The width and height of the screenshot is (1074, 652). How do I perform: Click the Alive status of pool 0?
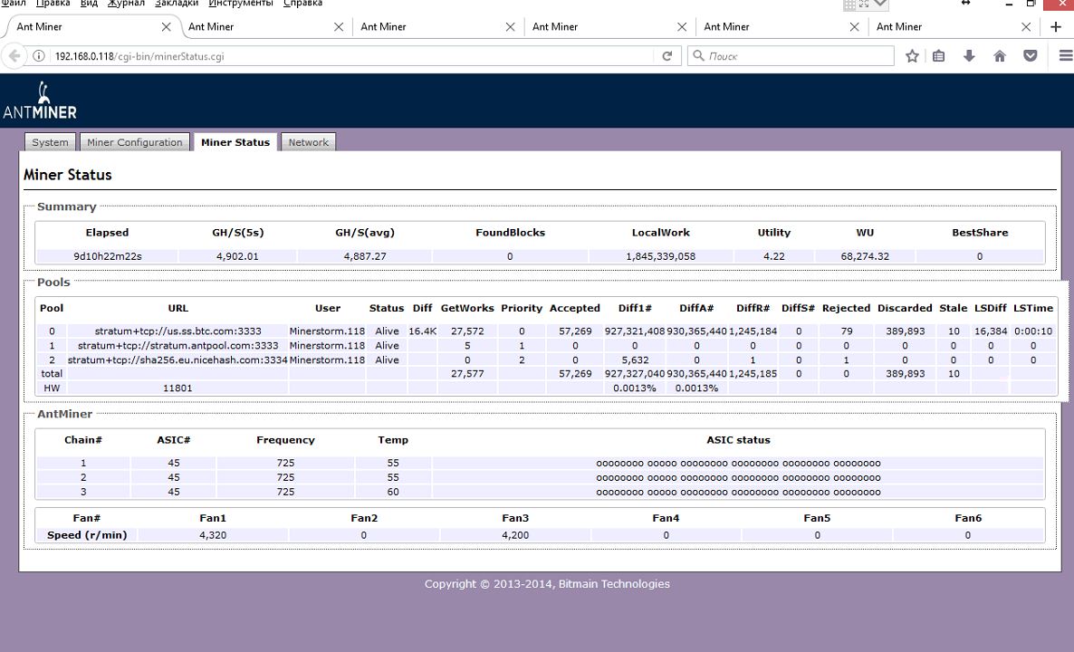(x=387, y=331)
